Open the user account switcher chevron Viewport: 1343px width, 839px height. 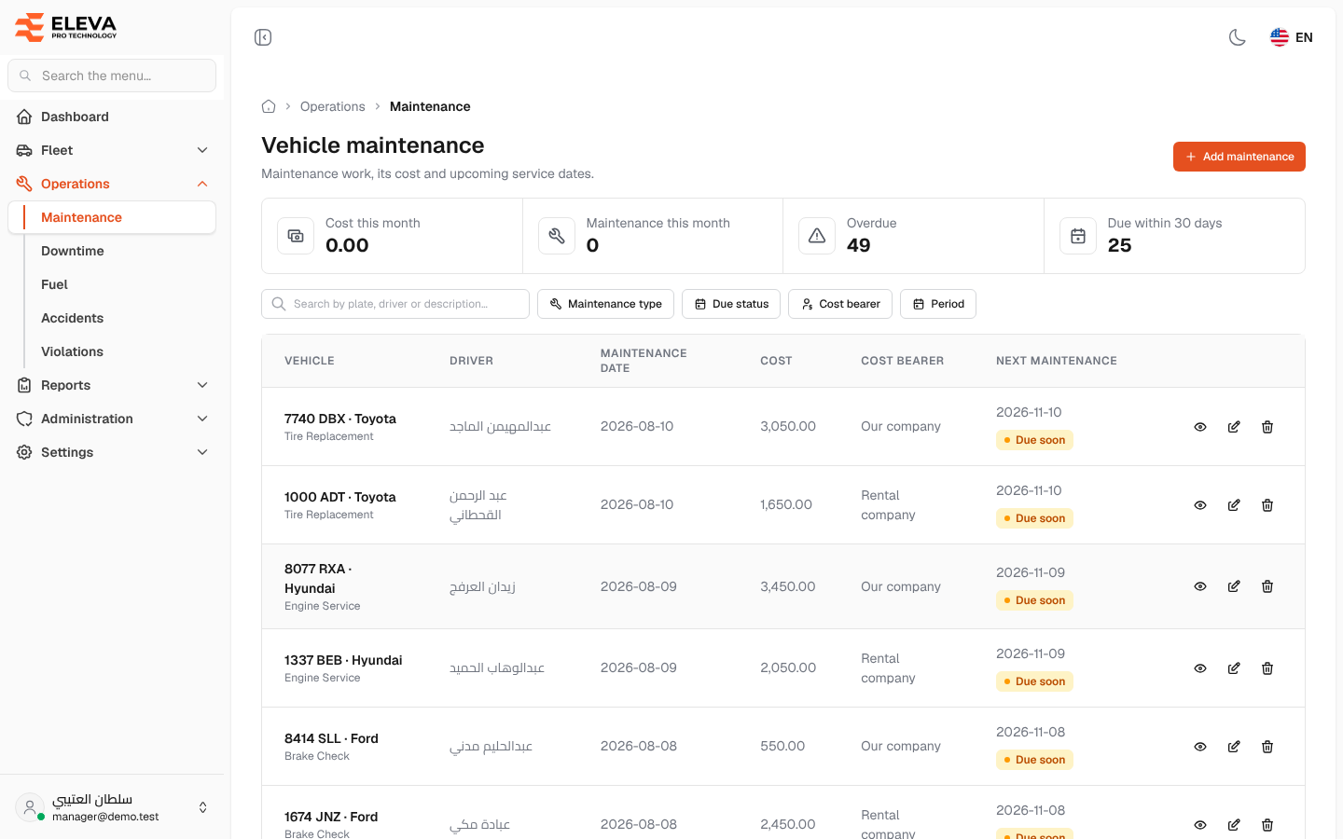tap(202, 807)
